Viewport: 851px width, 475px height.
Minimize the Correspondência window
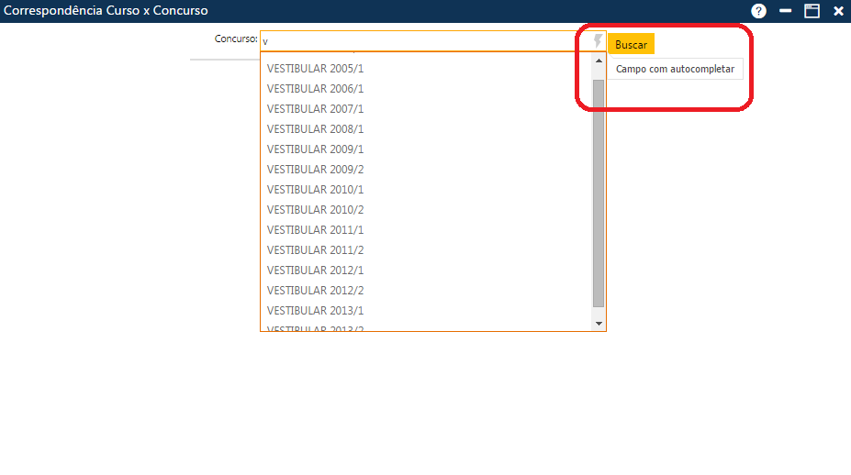785,11
